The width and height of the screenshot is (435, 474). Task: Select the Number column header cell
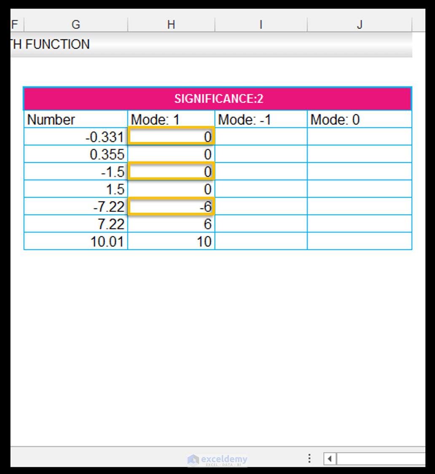pos(76,119)
